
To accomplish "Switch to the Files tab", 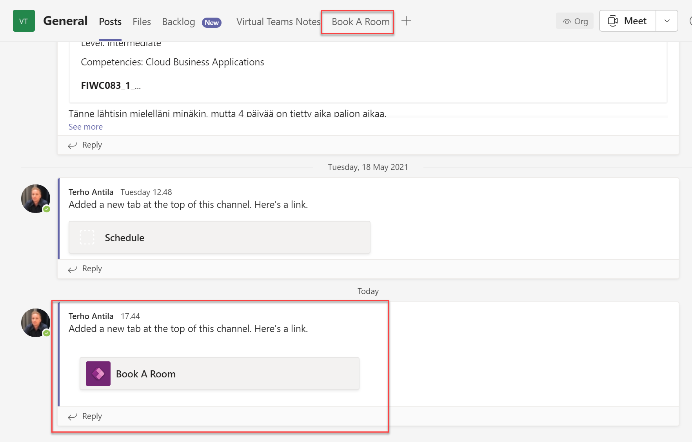I will coord(142,22).
